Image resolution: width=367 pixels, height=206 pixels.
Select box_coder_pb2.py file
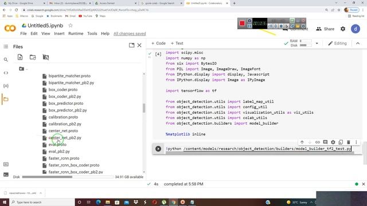65,97
